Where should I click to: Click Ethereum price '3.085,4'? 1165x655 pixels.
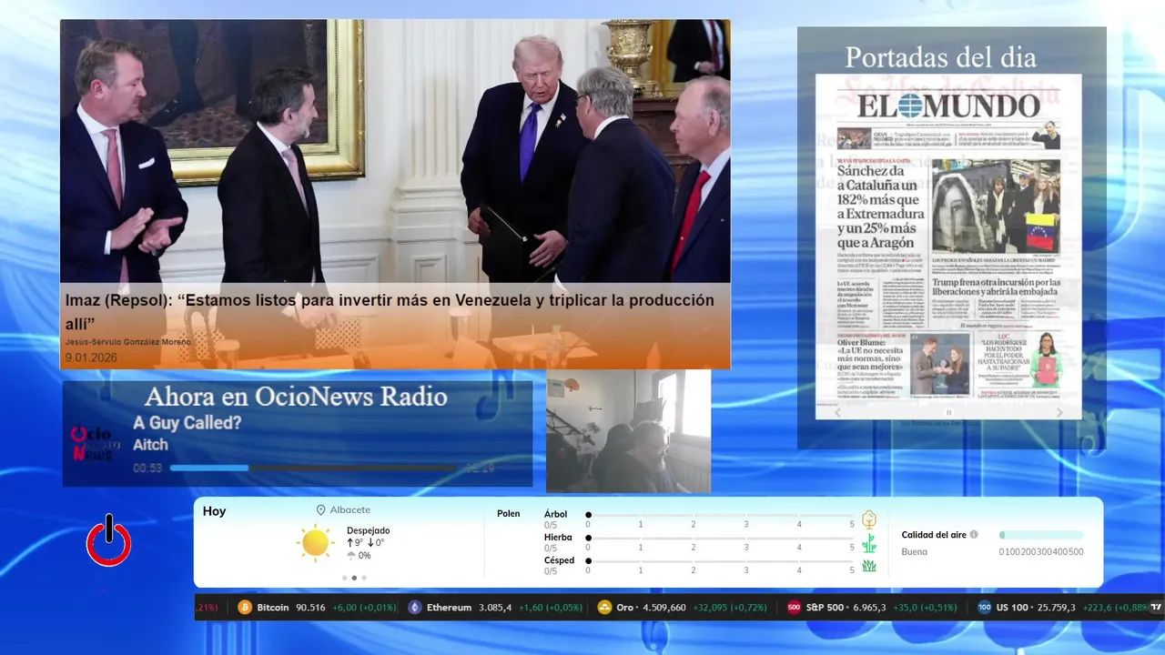(495, 608)
